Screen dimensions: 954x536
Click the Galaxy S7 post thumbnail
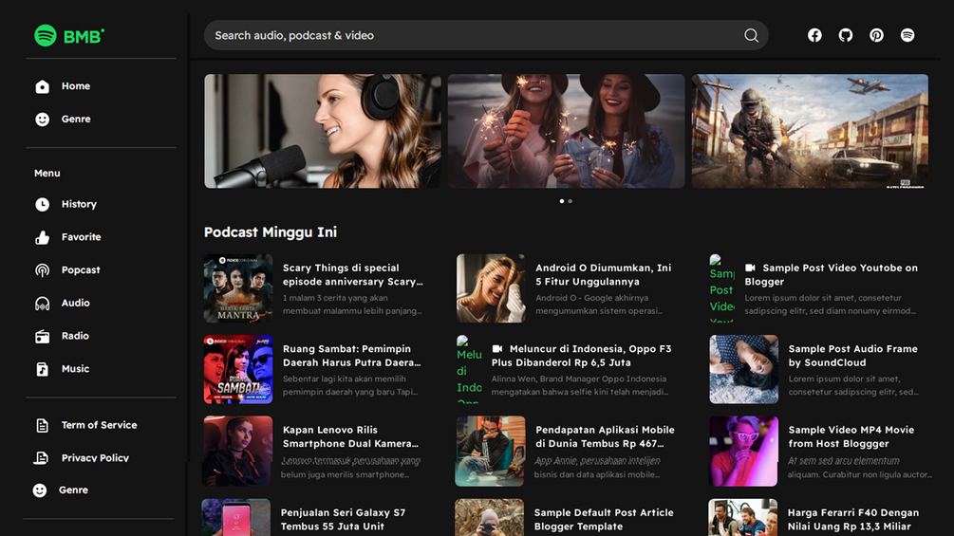[x=236, y=517]
